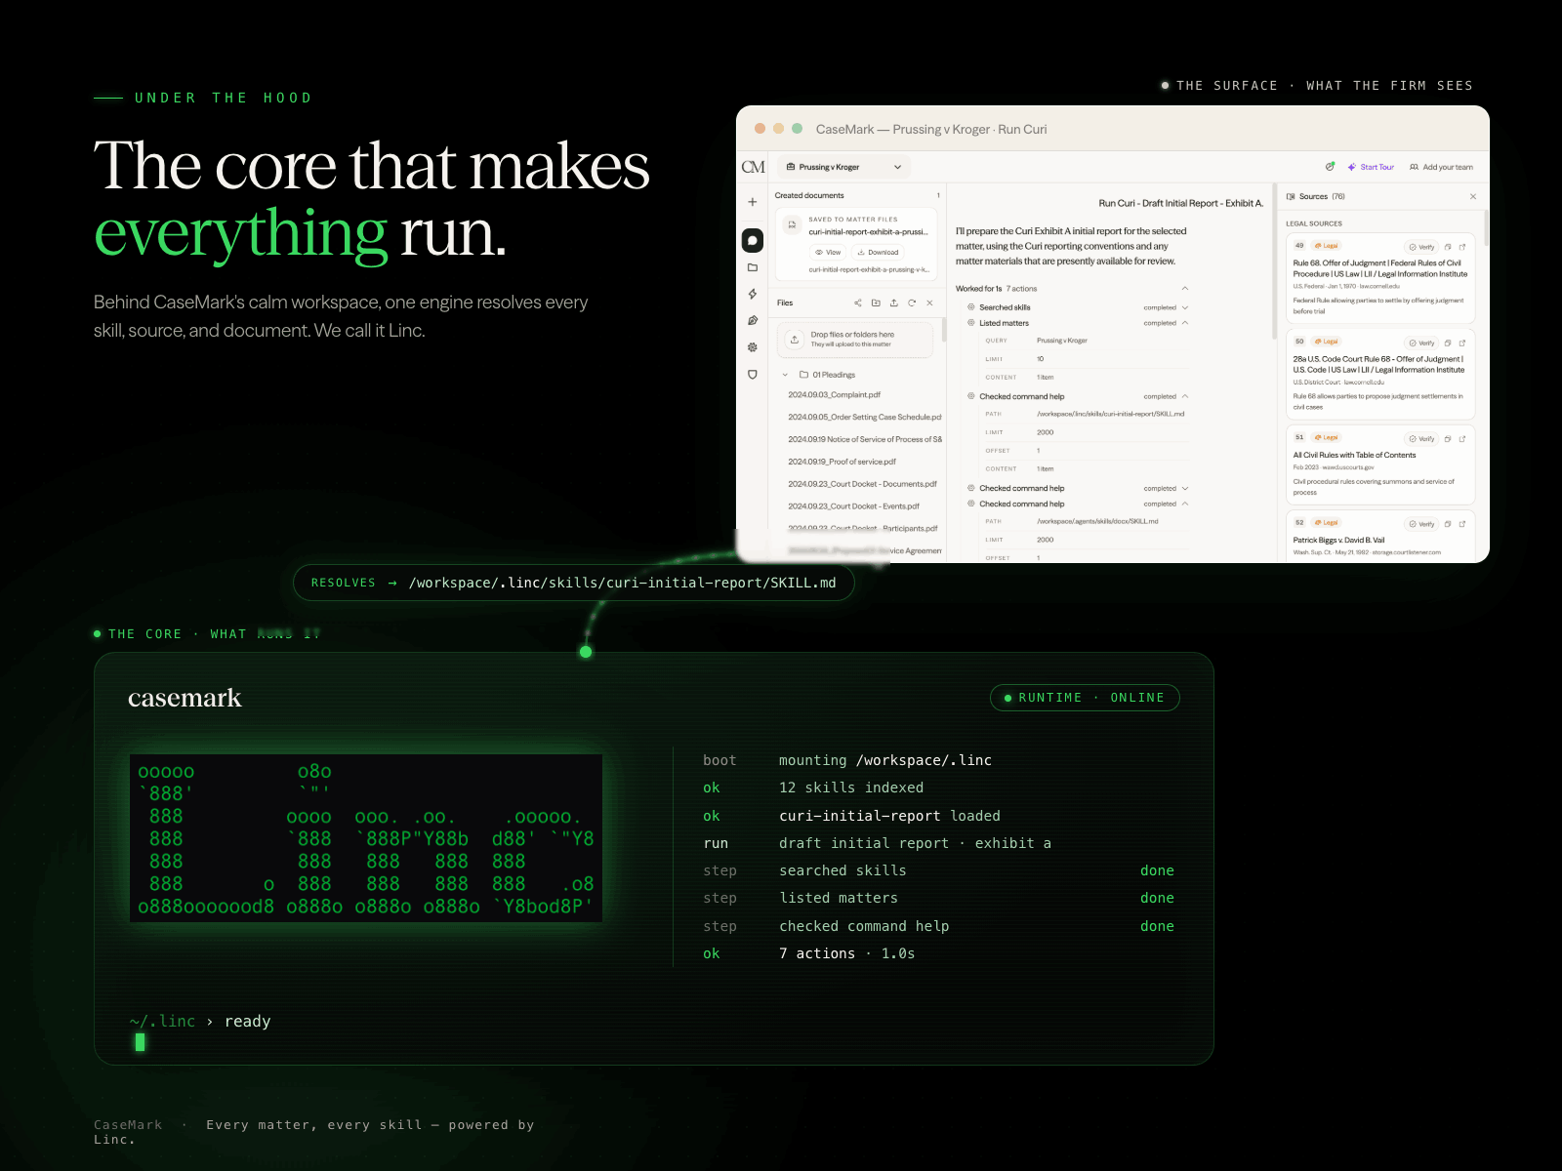This screenshot has width=1562, height=1171.
Task: Click the source title All Civil Rules with Table of Contents
Action: pyautogui.click(x=1354, y=455)
